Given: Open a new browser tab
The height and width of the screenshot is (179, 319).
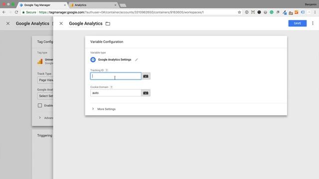Looking at the screenshot, I should tap(123, 5).
